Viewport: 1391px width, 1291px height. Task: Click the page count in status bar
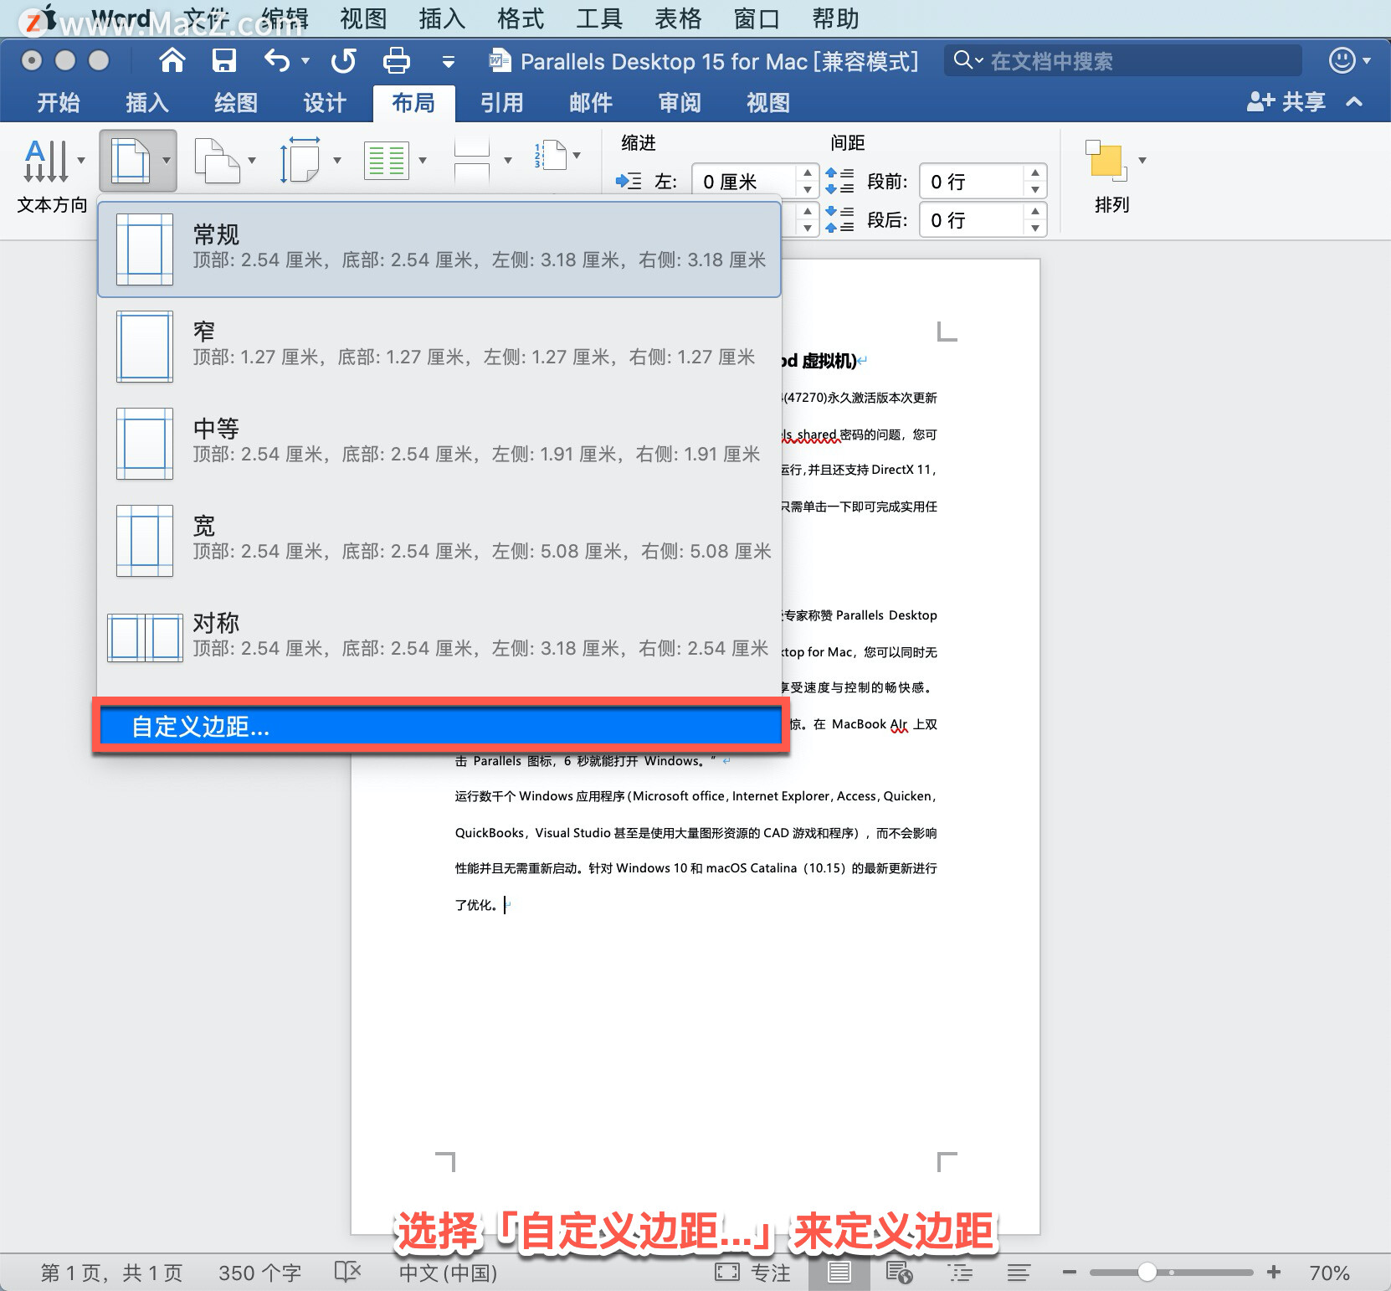coord(111,1273)
